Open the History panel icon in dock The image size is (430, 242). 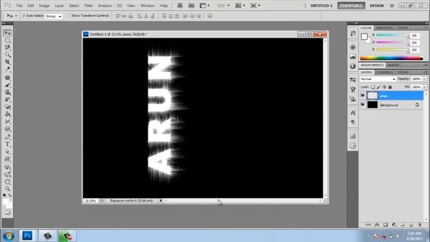click(353, 34)
